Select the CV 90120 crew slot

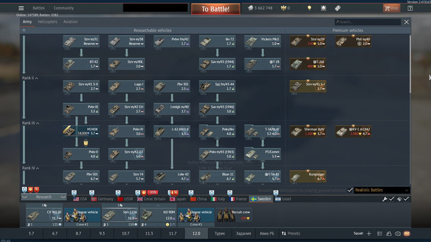point(44,215)
